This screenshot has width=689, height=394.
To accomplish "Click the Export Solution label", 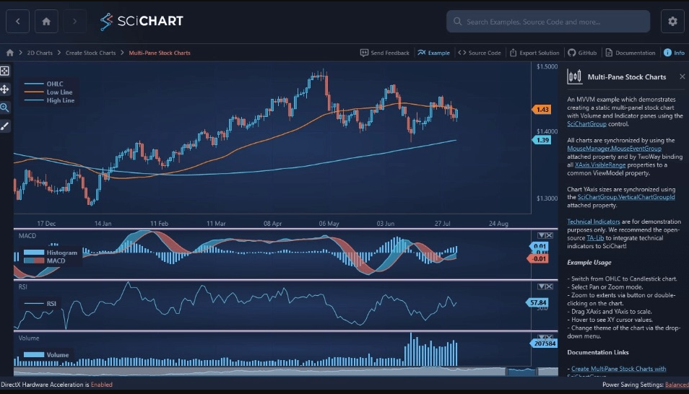I will 539,53.
